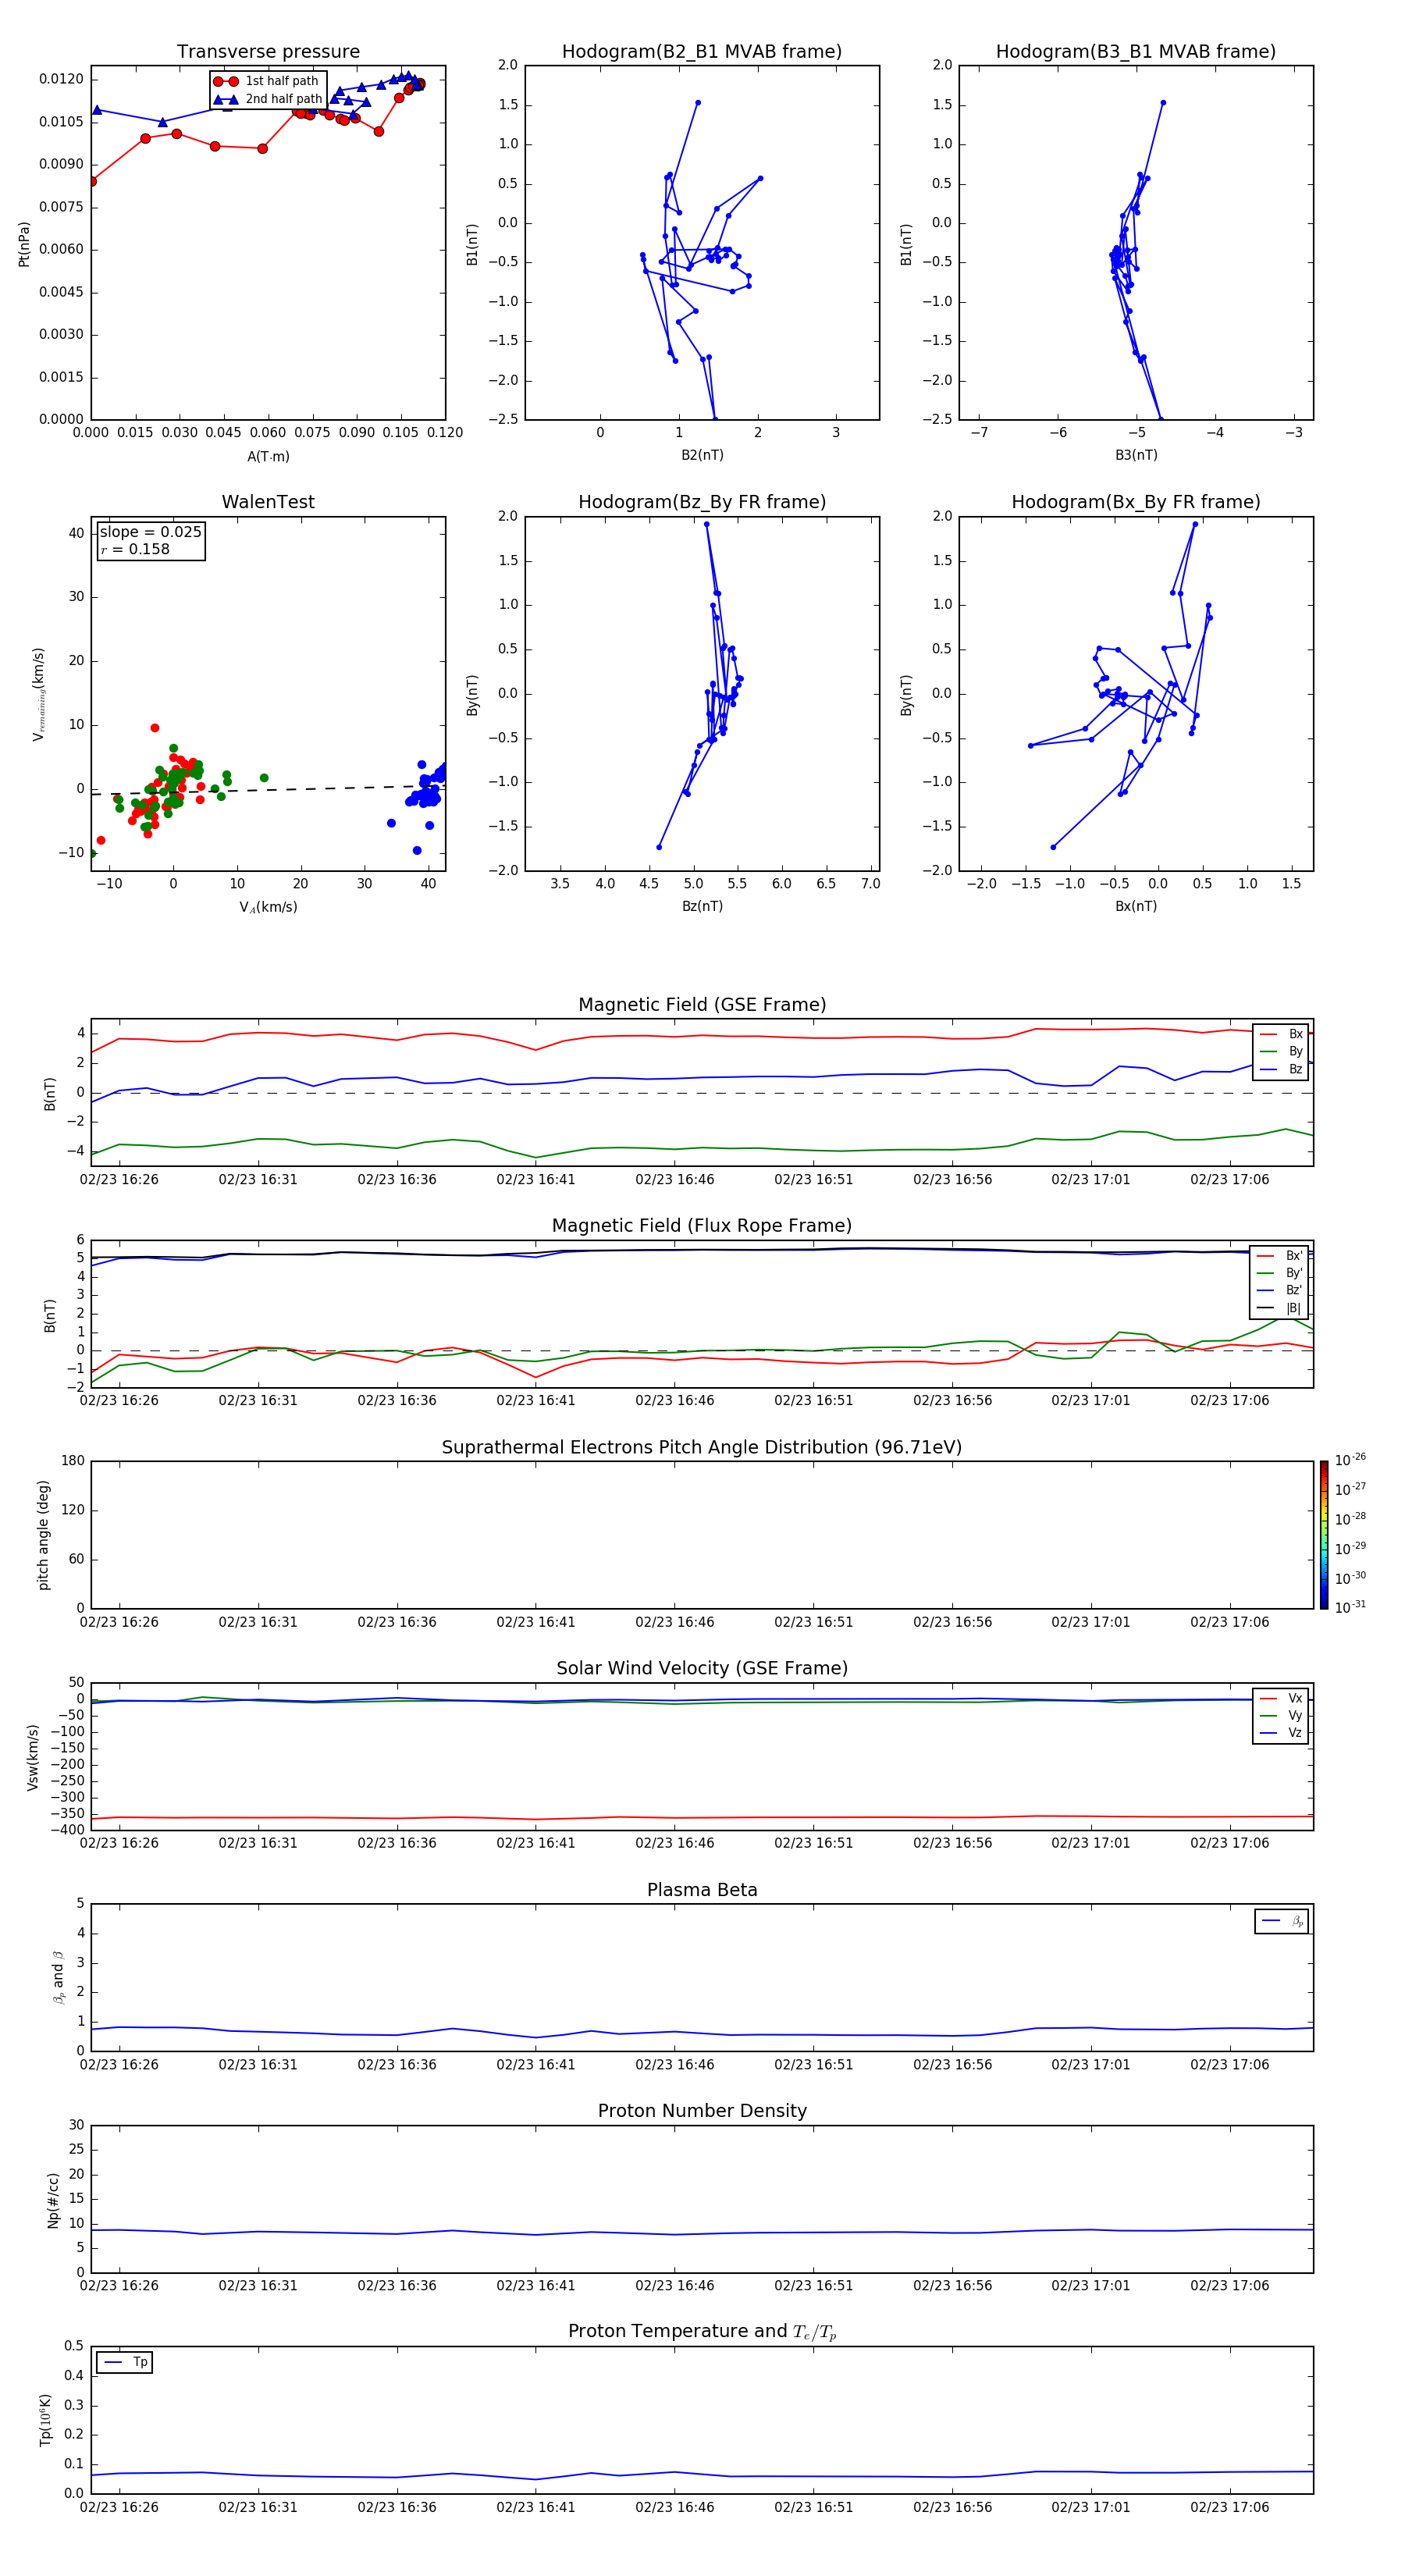1405x2576 pixels.
Task: Click the 'Bx(nT)' x-axis label
Action: click(1136, 906)
